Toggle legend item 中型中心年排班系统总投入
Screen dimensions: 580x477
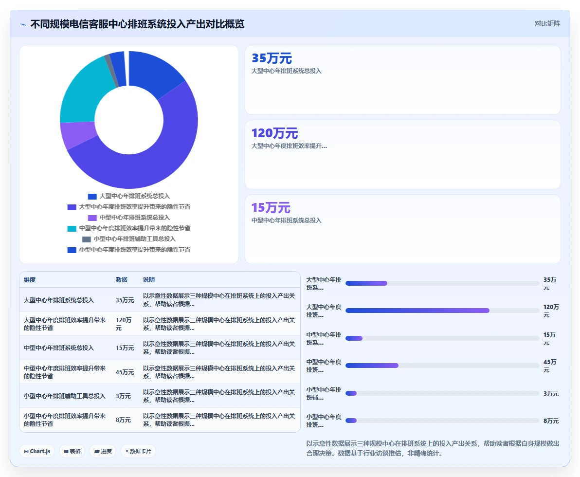click(x=129, y=218)
